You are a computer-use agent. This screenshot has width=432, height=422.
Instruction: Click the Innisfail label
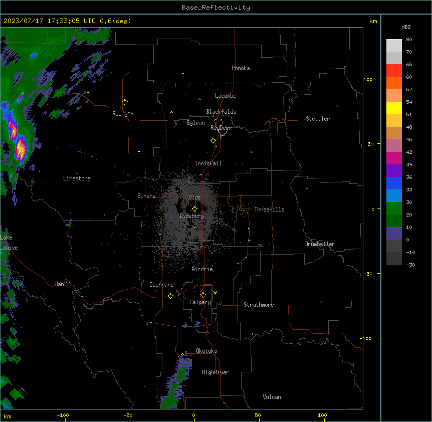[x=208, y=163]
